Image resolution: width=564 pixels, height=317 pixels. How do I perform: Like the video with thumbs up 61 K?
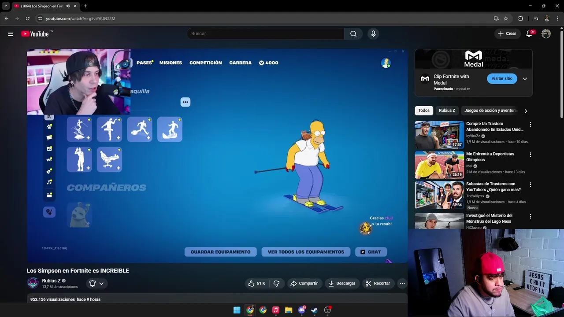tap(256, 284)
